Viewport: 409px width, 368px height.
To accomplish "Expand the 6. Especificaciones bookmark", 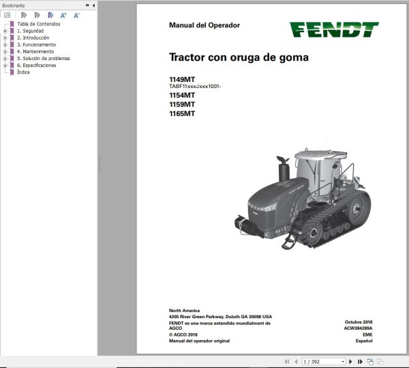I will [x=5, y=66].
